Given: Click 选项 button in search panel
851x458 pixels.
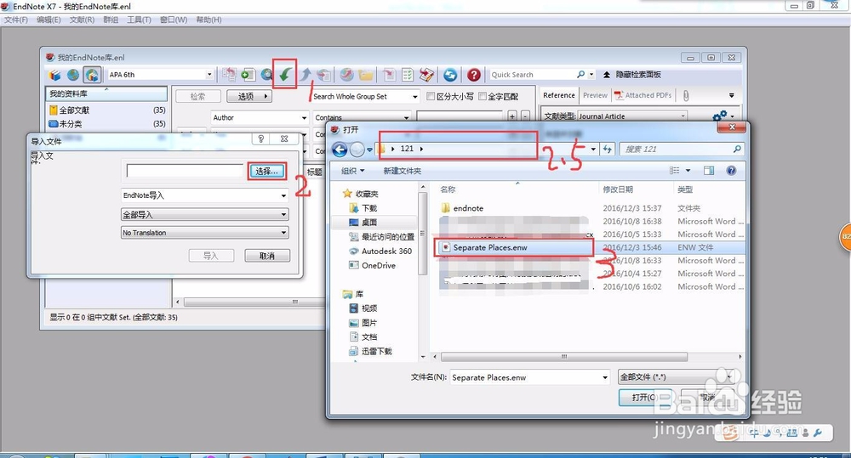Looking at the screenshot, I should (248, 97).
